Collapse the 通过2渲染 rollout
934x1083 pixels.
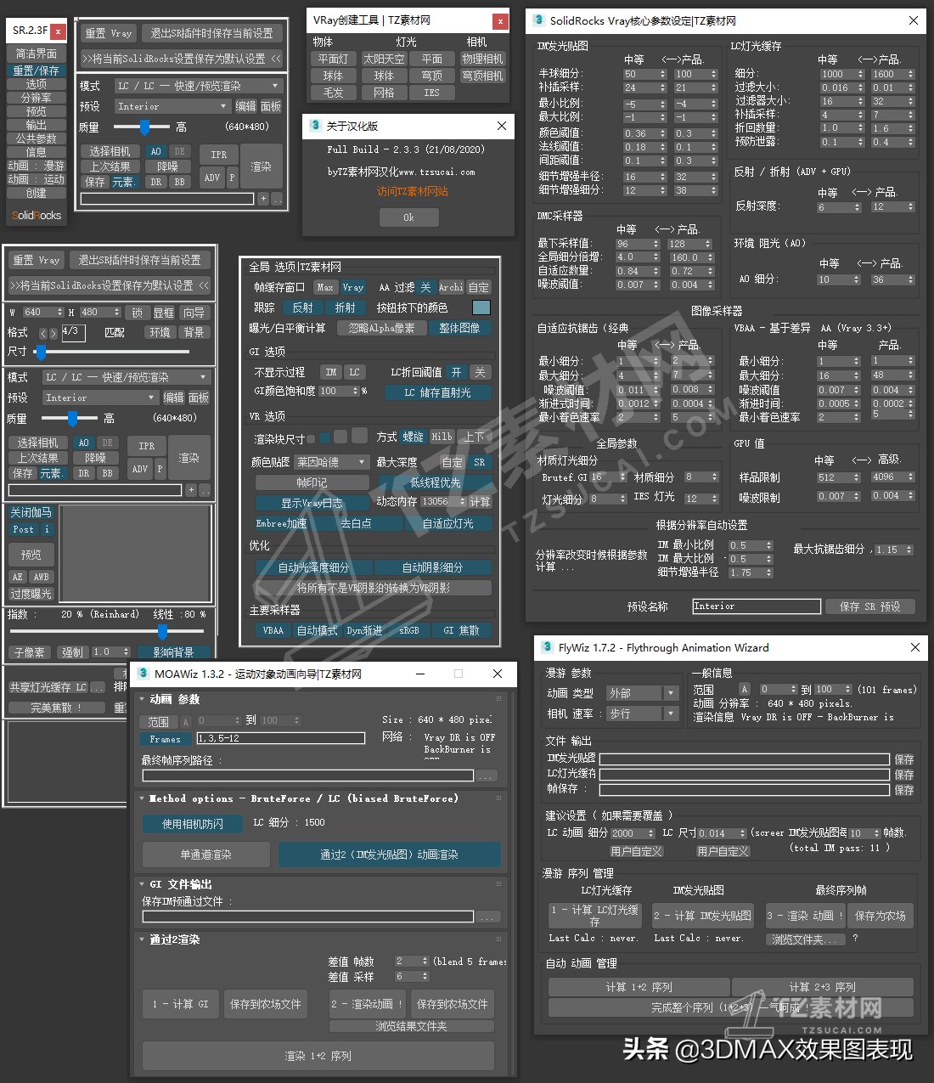[142, 939]
